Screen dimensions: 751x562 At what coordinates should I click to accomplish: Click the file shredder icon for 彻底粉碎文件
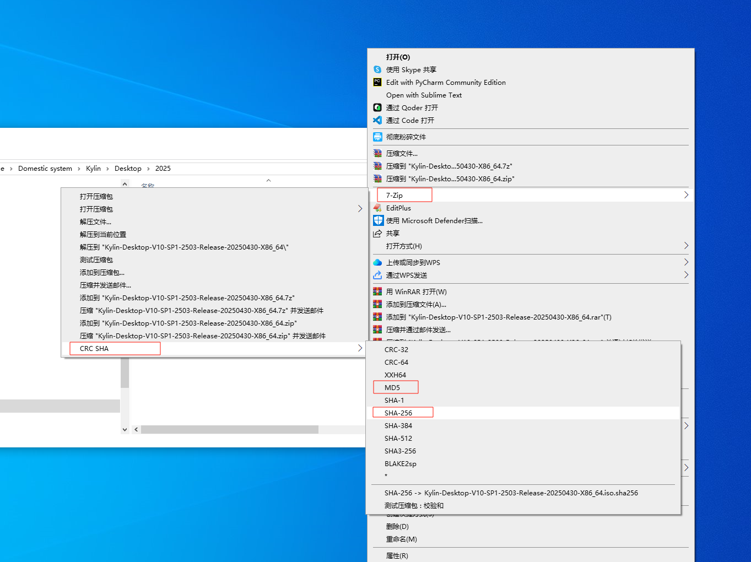pyautogui.click(x=377, y=137)
